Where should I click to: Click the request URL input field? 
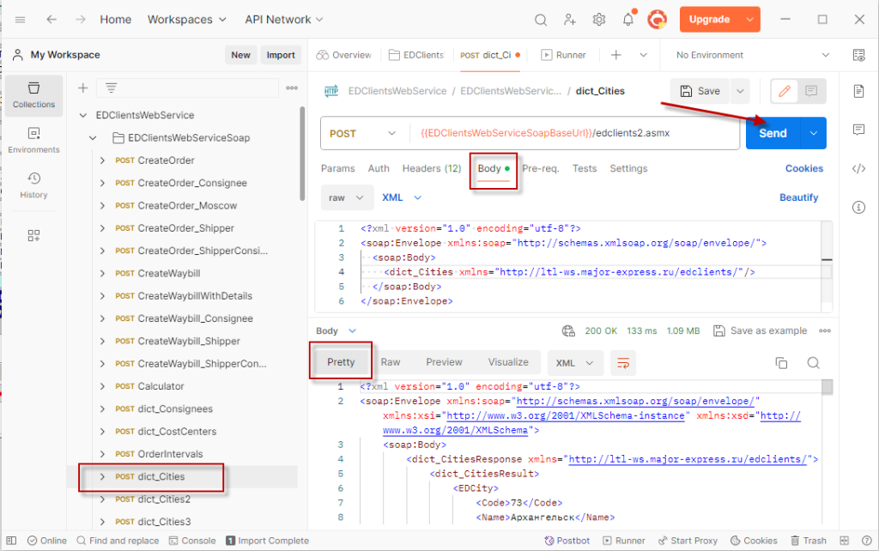(574, 133)
